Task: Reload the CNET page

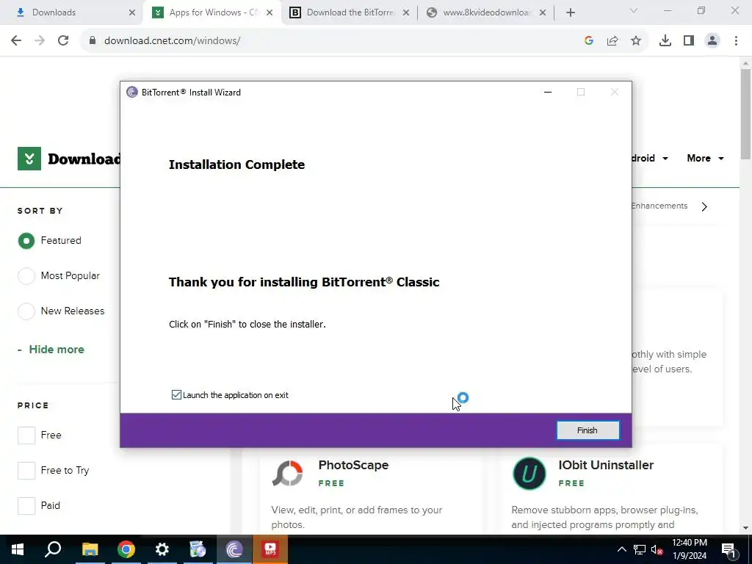Action: 63,40
